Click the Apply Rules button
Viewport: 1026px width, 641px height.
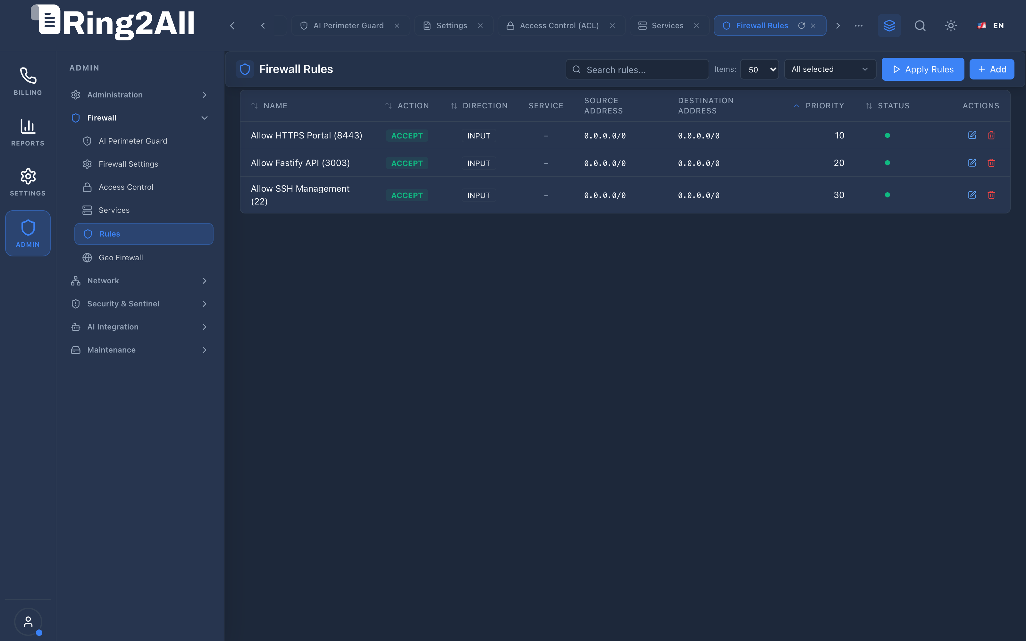click(922, 69)
